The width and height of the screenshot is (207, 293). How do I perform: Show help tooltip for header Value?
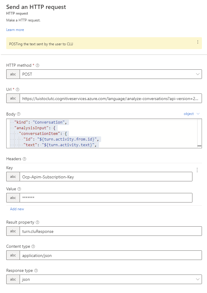(x=19, y=189)
